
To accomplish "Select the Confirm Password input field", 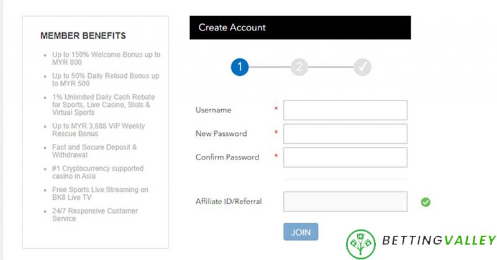I will (345, 157).
